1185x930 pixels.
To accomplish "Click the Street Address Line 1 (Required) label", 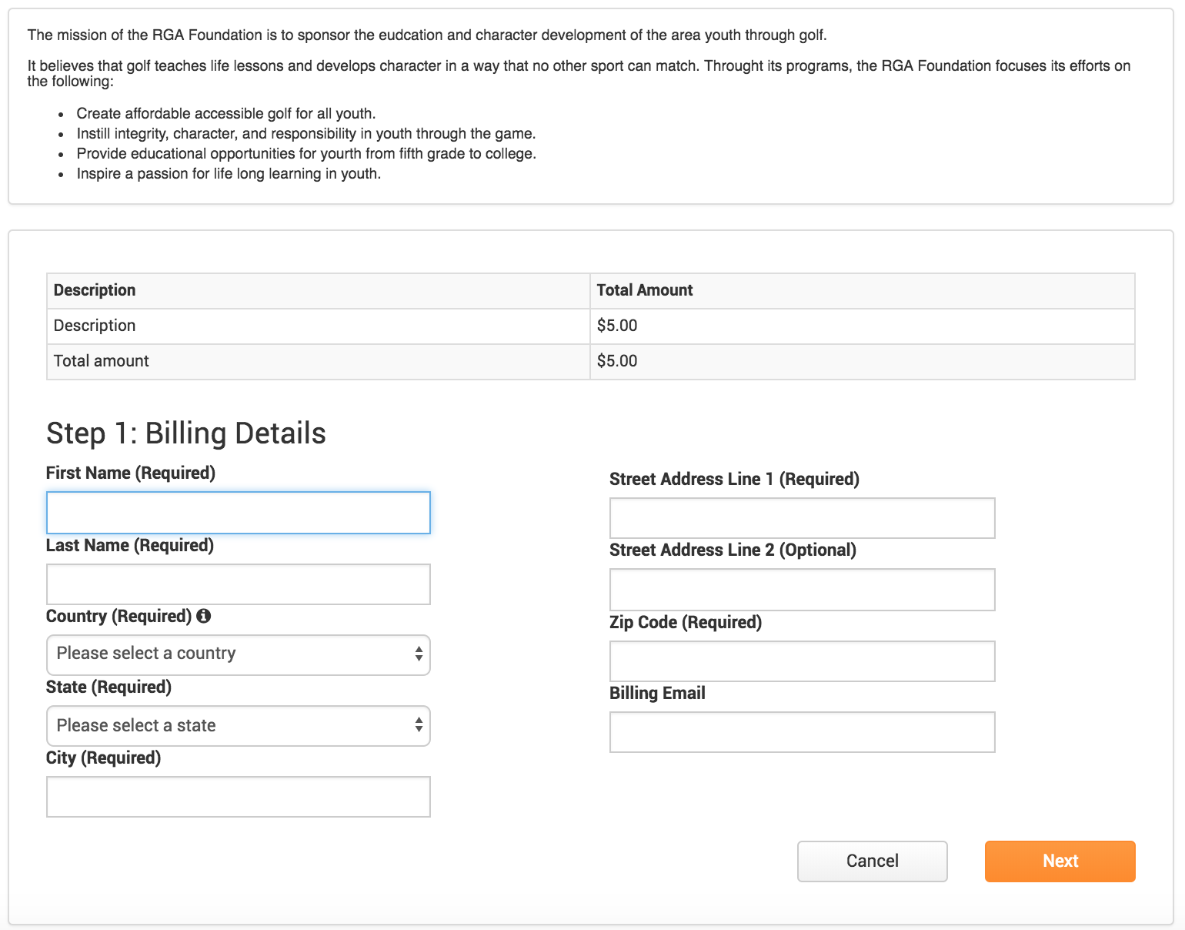I will (734, 479).
